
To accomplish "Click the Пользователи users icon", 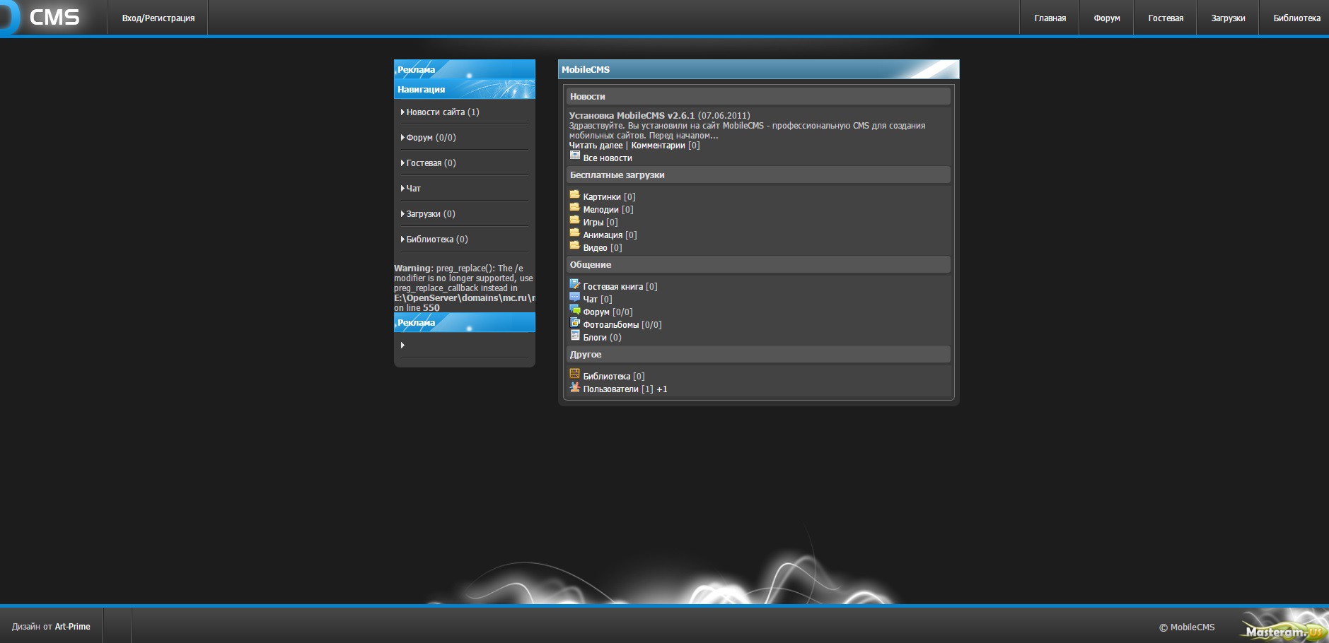I will point(574,387).
